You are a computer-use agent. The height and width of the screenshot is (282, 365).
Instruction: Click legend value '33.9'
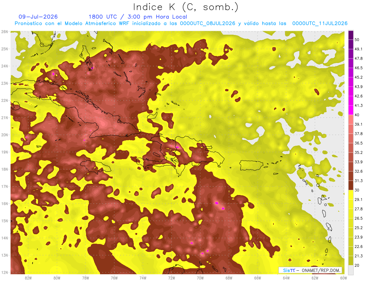tap(359, 162)
